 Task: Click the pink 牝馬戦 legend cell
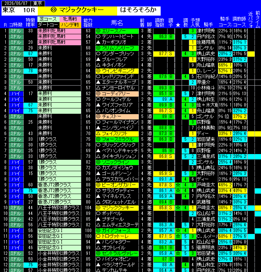click(70, 19)
